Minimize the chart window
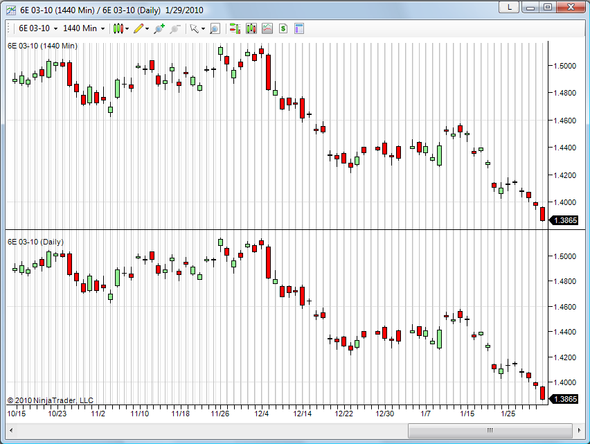 (530, 7)
